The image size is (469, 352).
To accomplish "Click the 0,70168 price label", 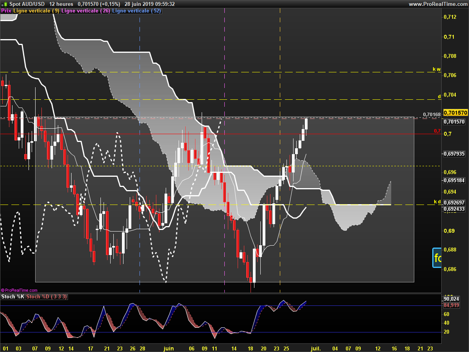I will pos(431,115).
